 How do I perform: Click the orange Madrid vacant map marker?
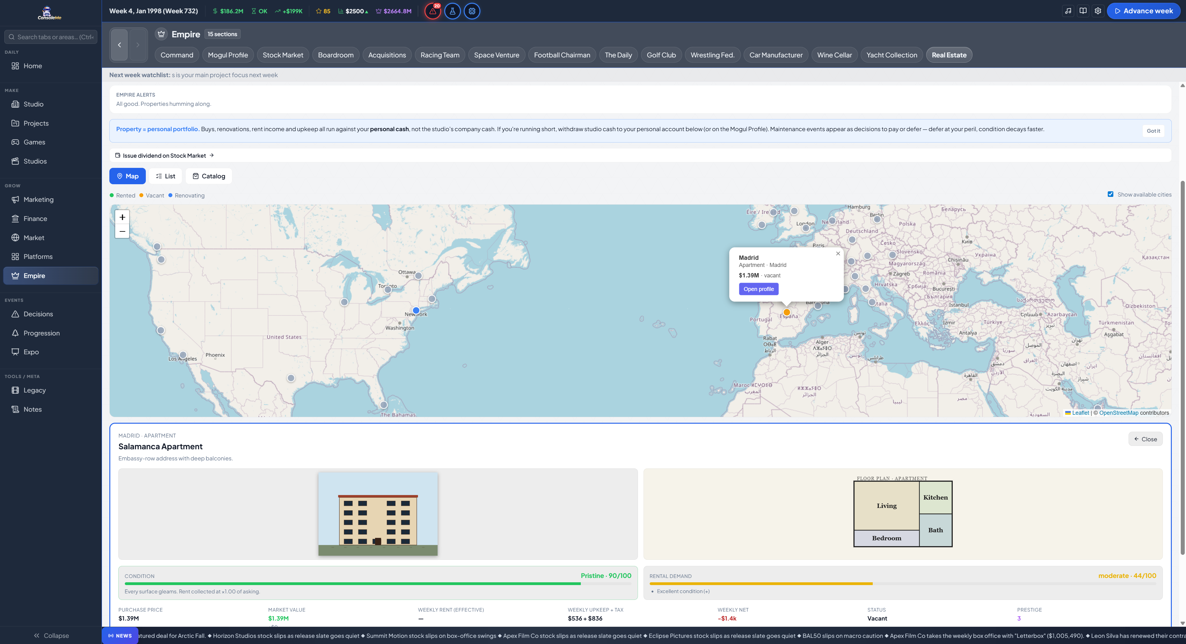click(787, 312)
